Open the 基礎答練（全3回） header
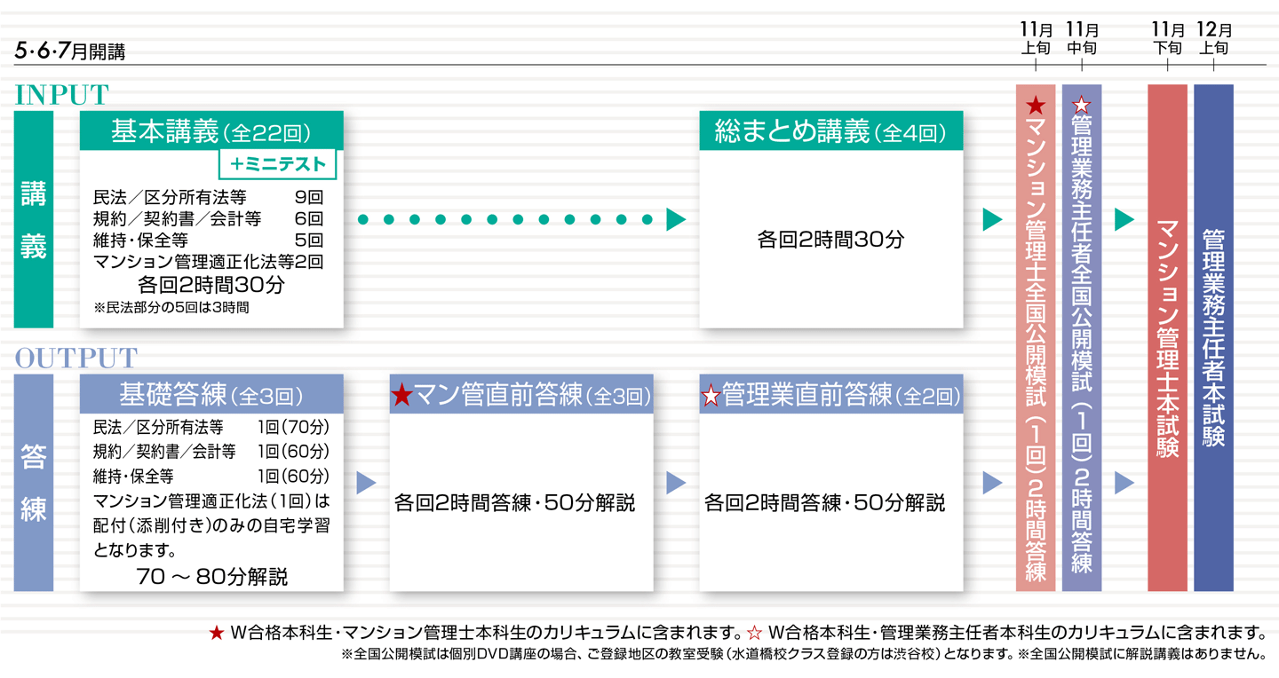This screenshot has width=1279, height=678. click(211, 395)
